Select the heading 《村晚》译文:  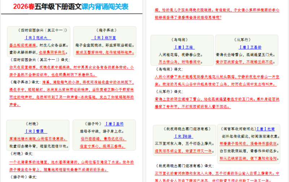[21, 153]
